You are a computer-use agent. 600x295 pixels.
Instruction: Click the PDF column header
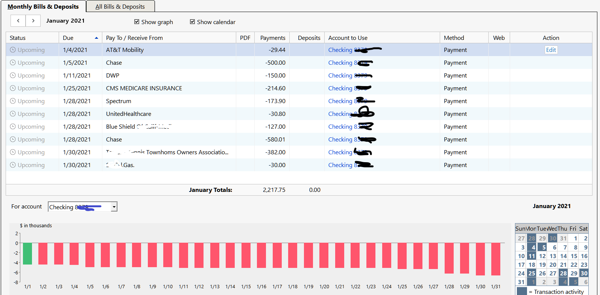pos(245,38)
